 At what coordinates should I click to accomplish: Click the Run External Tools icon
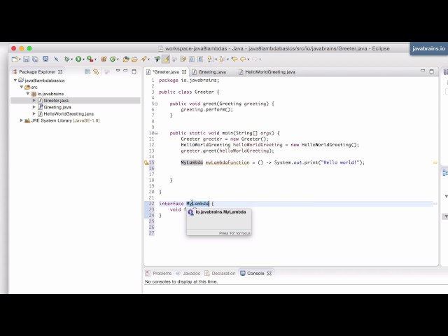[x=90, y=59]
